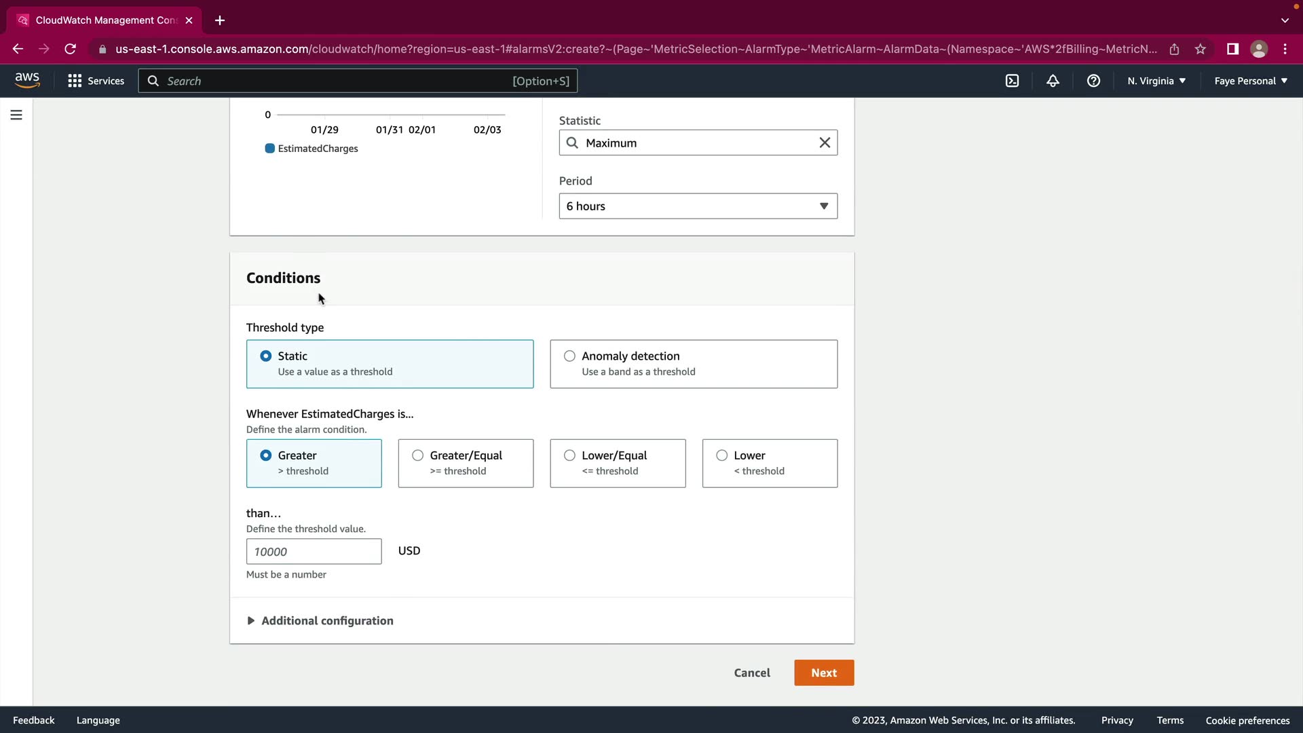Viewport: 1303px width, 733px height.
Task: Choose the Greater/Equal condition
Action: click(417, 455)
